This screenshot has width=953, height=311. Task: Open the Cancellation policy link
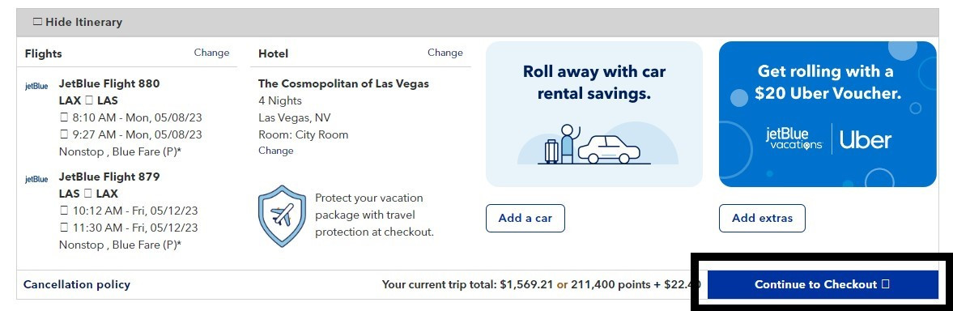[x=77, y=284]
